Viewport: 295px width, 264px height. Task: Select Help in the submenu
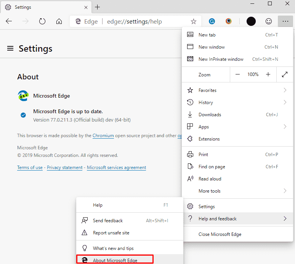coord(130,205)
